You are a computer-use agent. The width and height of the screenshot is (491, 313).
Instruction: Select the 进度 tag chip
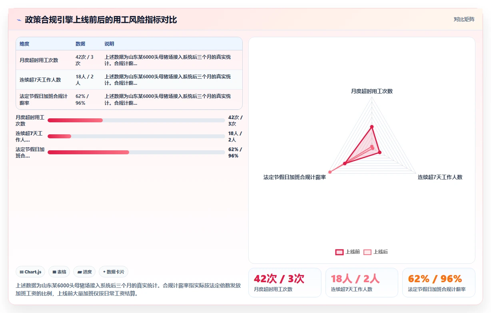[84, 272]
